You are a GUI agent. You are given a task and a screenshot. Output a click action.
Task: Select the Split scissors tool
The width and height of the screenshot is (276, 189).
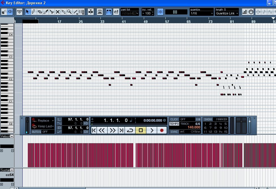pos(52,12)
